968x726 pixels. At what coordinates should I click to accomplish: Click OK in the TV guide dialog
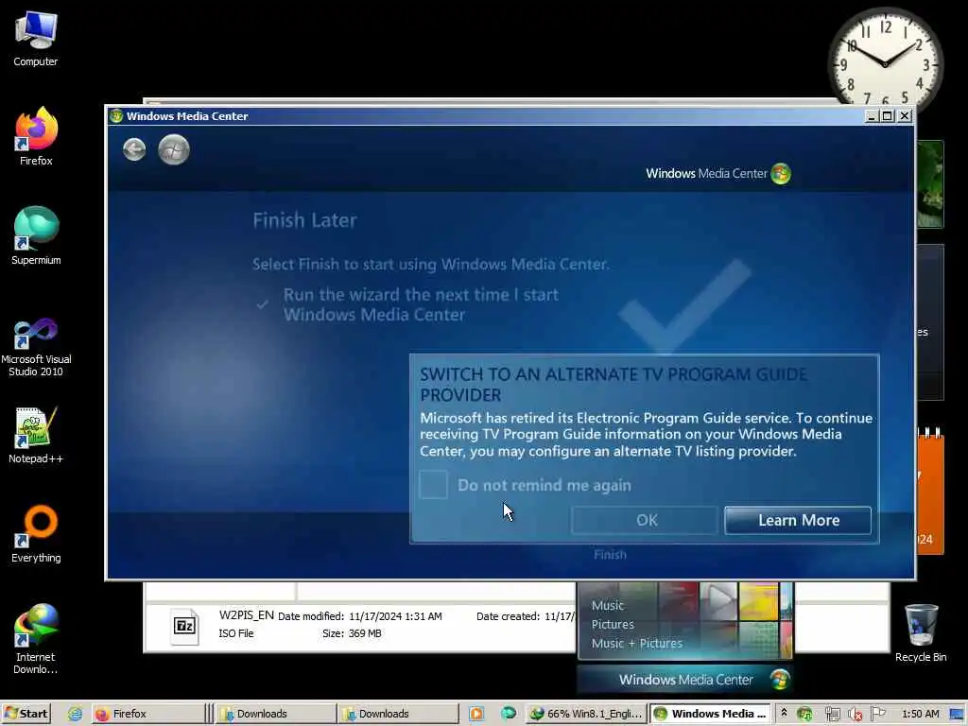(645, 521)
